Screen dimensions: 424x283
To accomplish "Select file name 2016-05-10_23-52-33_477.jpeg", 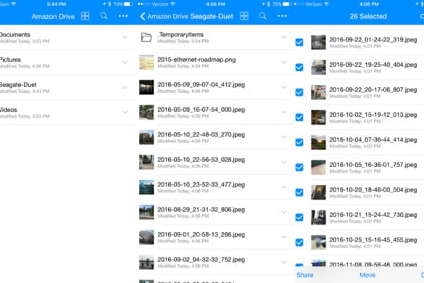I will coord(201,185).
